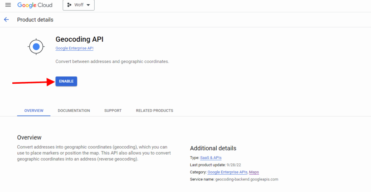Open the Google Enterprise API link under title
The image size is (371, 192).
coord(74,48)
